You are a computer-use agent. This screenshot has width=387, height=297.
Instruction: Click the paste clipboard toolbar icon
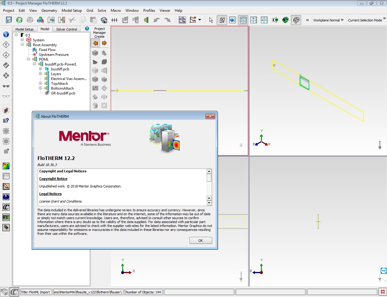(x=93, y=20)
